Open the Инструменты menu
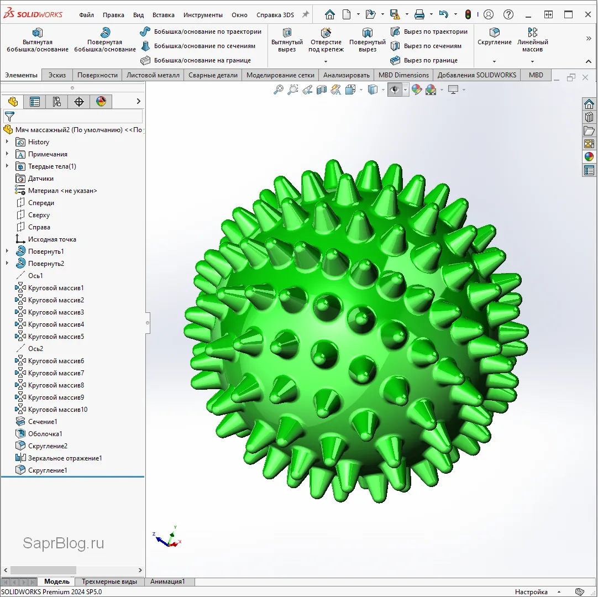Image resolution: width=598 pixels, height=597 pixels. pos(203,15)
